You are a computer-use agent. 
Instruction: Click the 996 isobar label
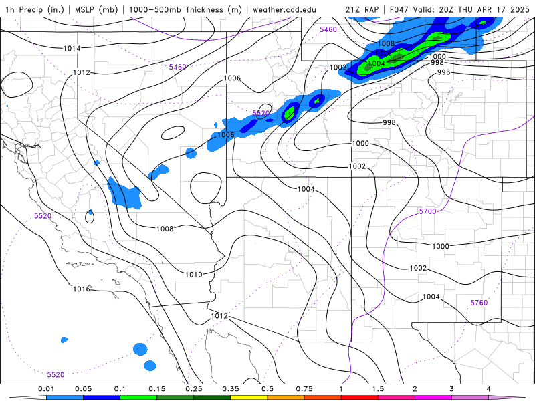point(443,72)
